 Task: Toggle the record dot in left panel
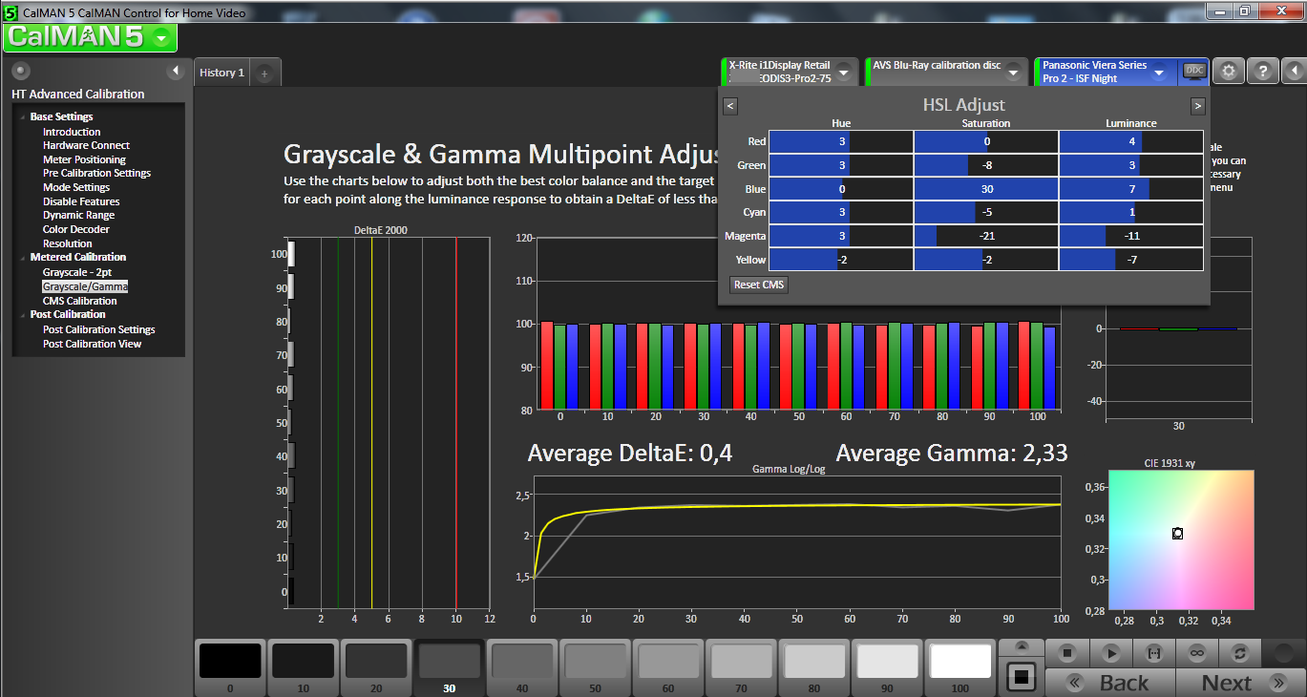click(20, 72)
